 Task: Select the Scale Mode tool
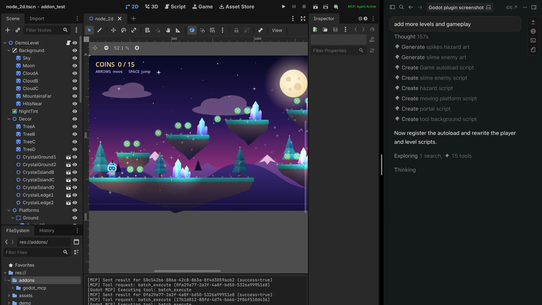134,30
